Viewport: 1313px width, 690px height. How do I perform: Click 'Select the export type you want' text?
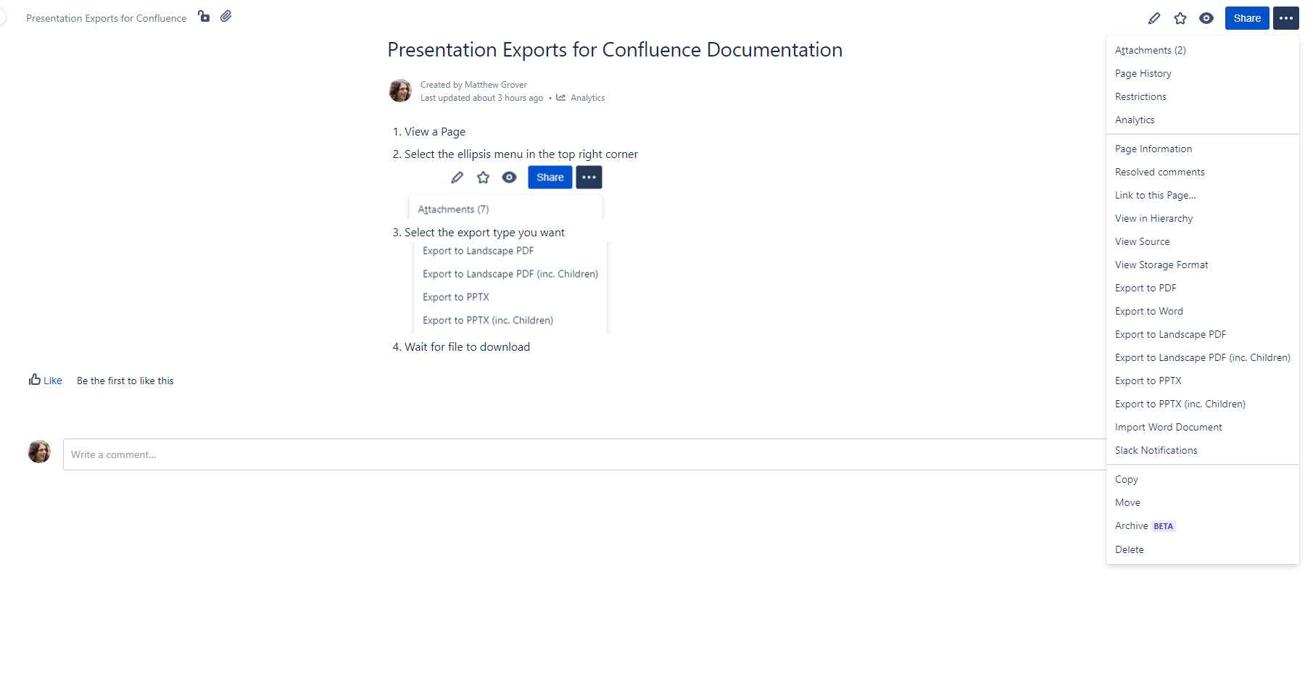(484, 233)
